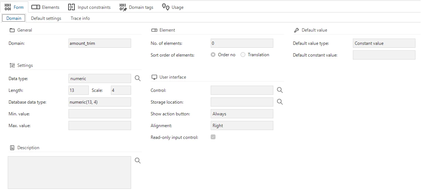The height and width of the screenshot is (194, 421).
Task: Focus the Description text area
Action: (x=69, y=172)
